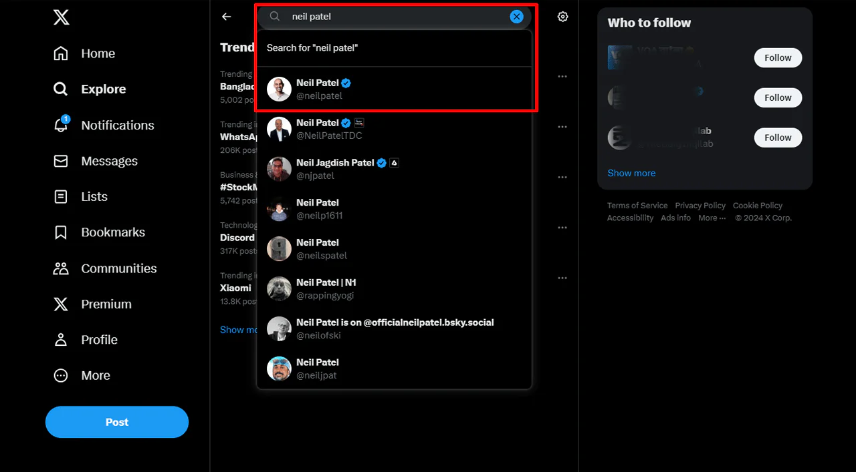Click the X logo in the sidebar
The image size is (856, 472).
(x=61, y=17)
